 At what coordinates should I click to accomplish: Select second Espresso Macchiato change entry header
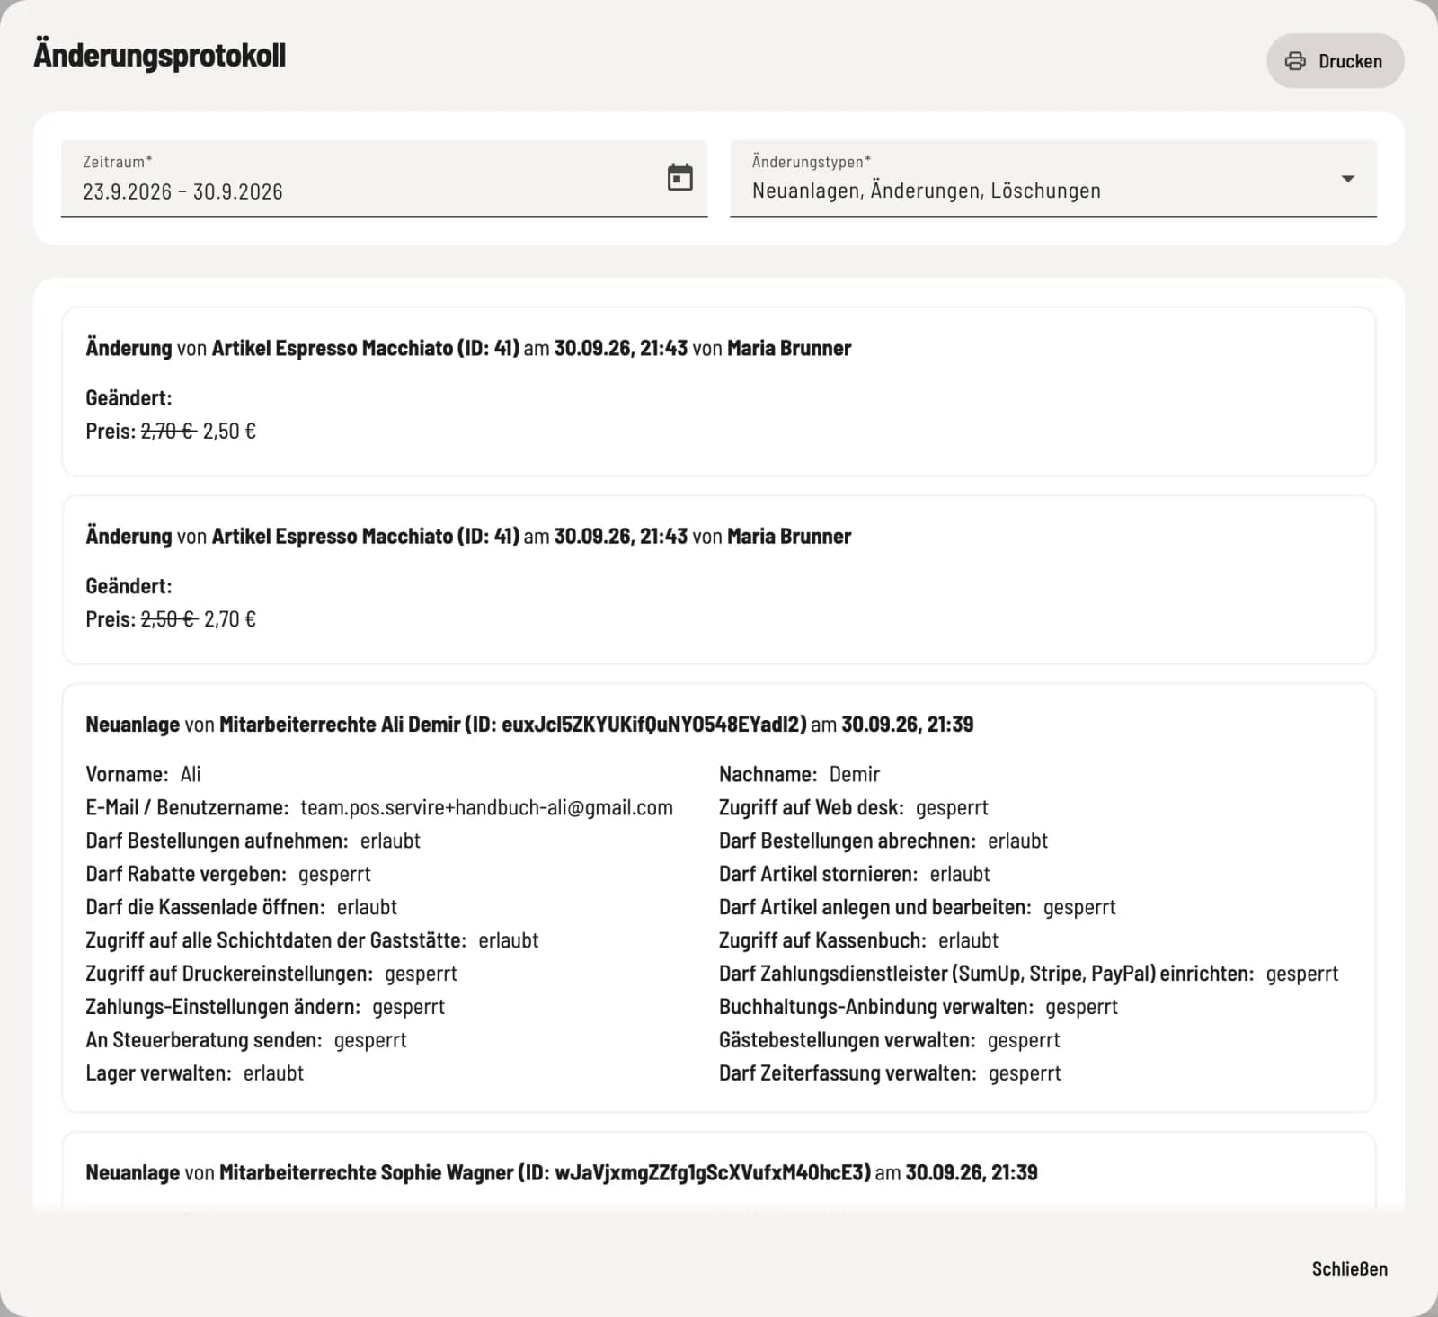468,536
